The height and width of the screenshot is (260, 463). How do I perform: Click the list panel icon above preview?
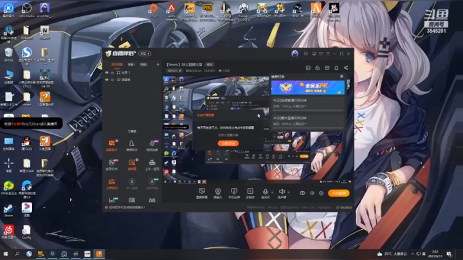point(308,68)
